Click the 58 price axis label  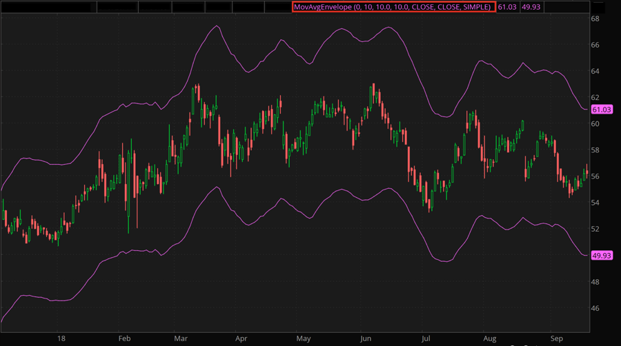[595, 150]
